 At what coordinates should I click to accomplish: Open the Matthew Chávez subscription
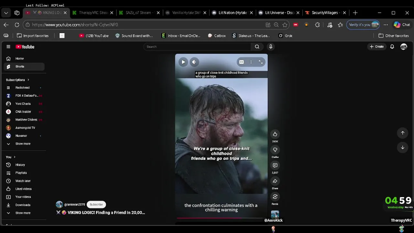(x=24, y=120)
